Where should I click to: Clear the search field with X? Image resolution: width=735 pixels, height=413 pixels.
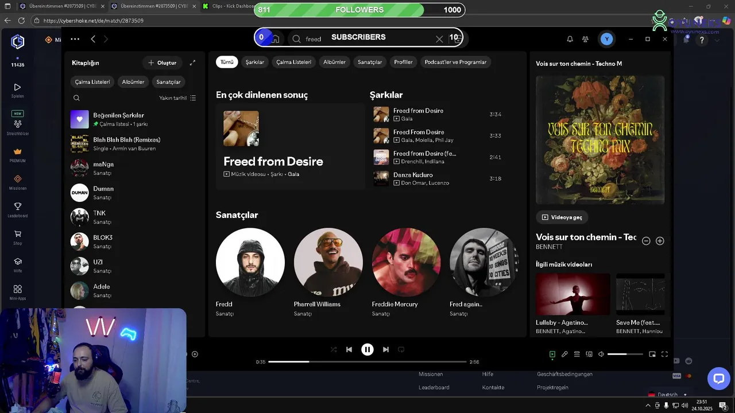point(439,39)
